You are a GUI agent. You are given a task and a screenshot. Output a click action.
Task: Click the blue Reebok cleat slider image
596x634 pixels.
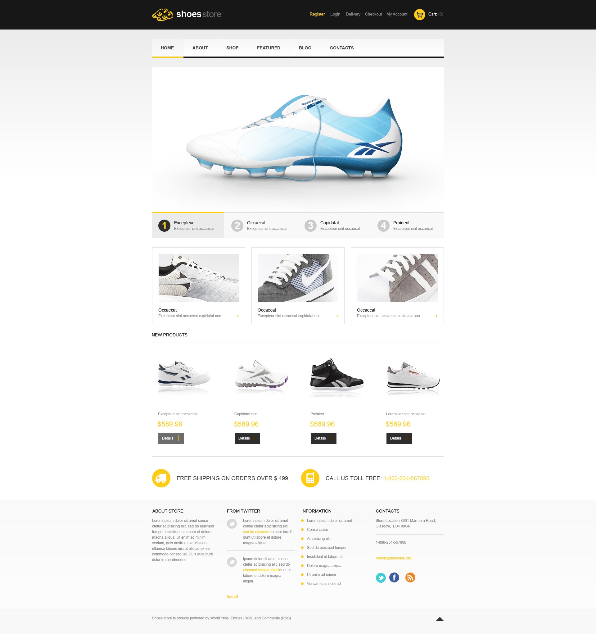click(298, 139)
